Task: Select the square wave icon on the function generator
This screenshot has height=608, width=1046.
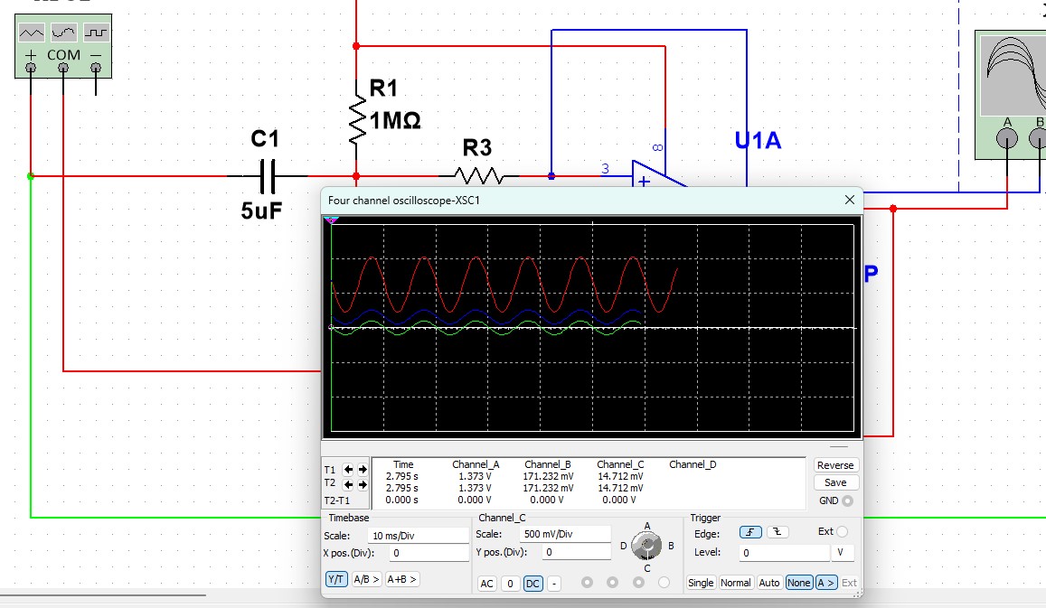Action: 96,32
